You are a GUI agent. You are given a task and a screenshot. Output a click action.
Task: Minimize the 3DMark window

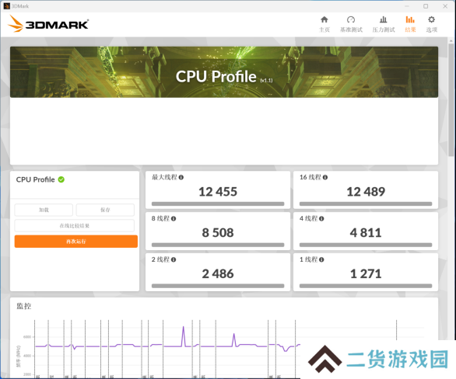point(406,6)
